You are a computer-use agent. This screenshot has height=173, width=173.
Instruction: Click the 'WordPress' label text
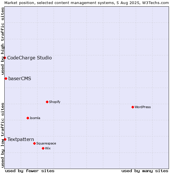click(x=143, y=107)
